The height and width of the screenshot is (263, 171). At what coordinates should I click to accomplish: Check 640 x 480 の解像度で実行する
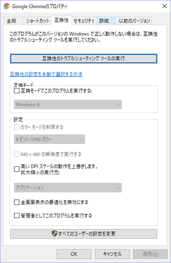coord(16,154)
